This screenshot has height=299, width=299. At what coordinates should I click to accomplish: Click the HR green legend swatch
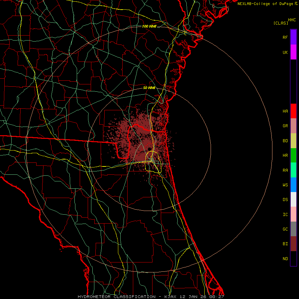click(293, 155)
